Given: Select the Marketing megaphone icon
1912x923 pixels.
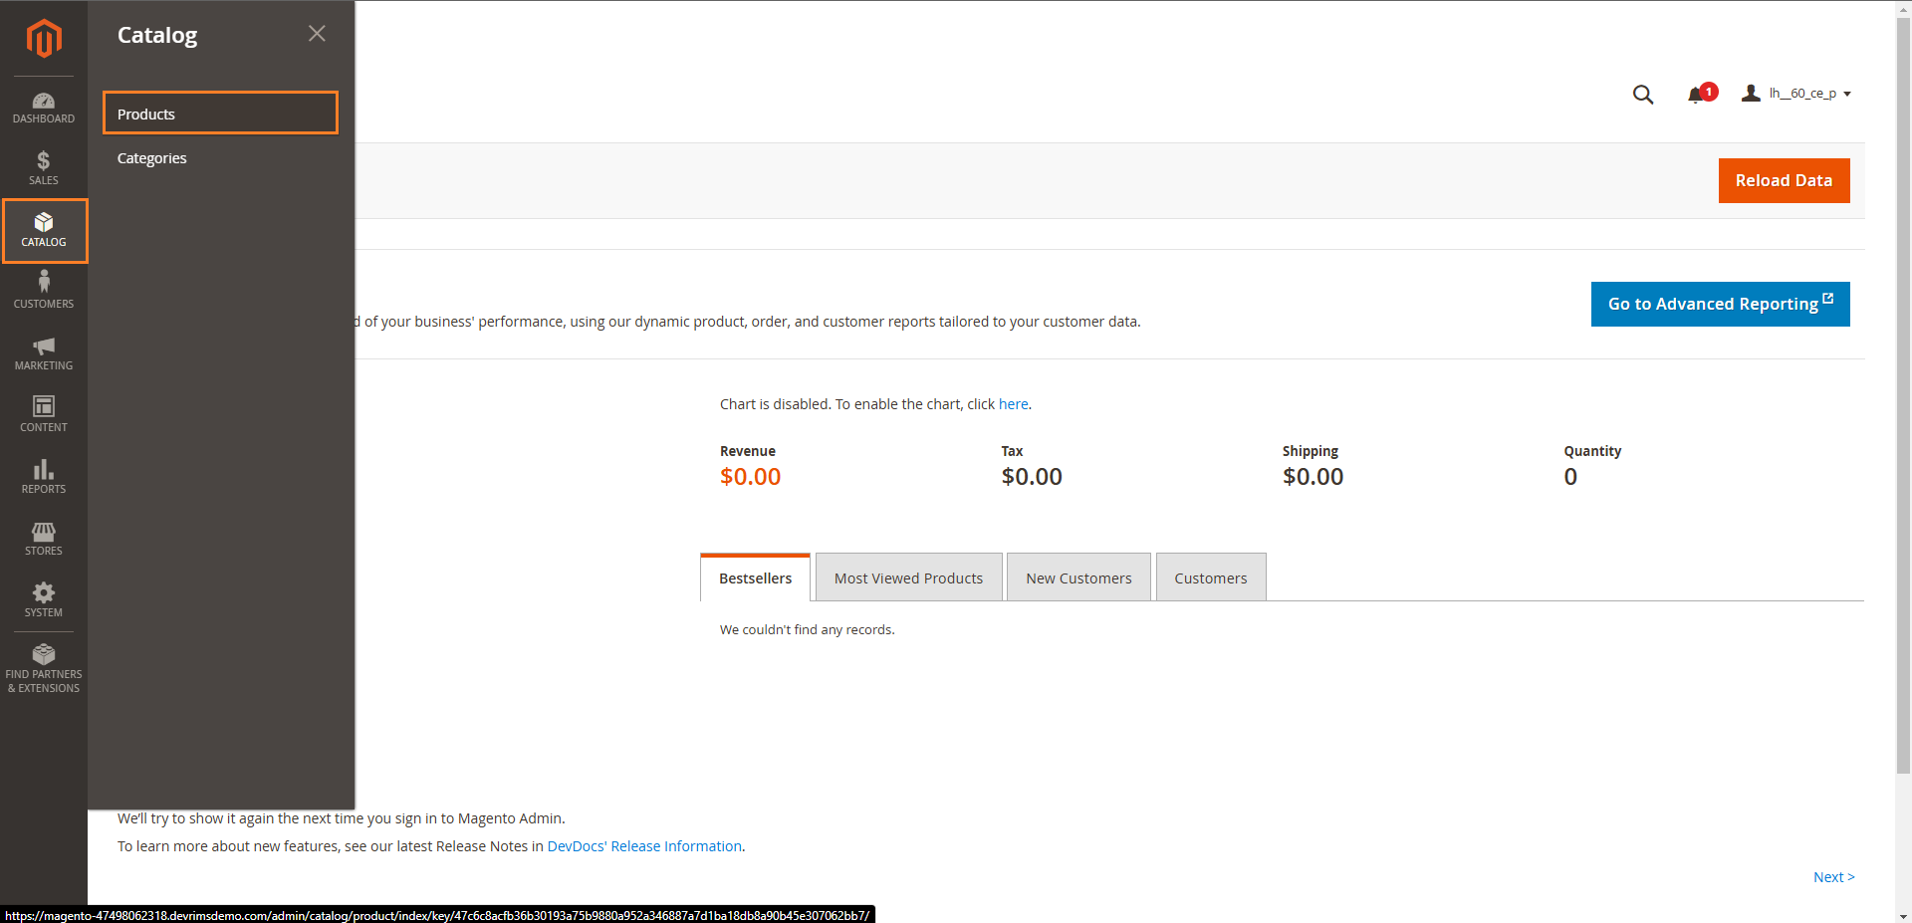Looking at the screenshot, I should point(43,351).
